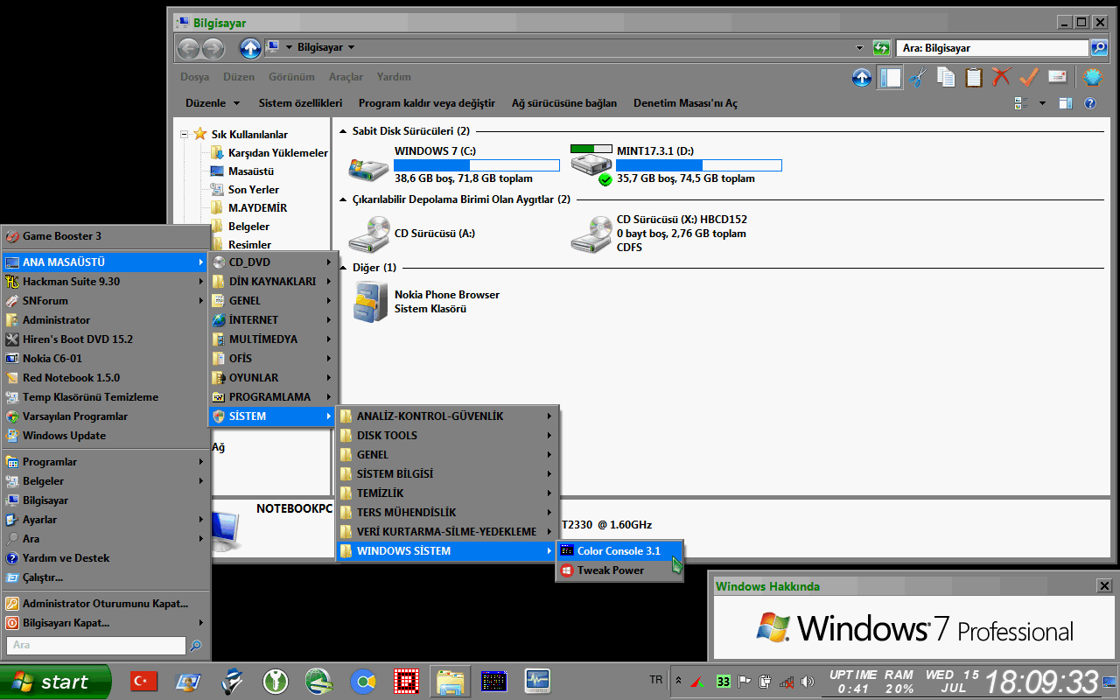
Task: Select the MINT17.3.1 (D:) drive icon
Action: click(x=591, y=165)
